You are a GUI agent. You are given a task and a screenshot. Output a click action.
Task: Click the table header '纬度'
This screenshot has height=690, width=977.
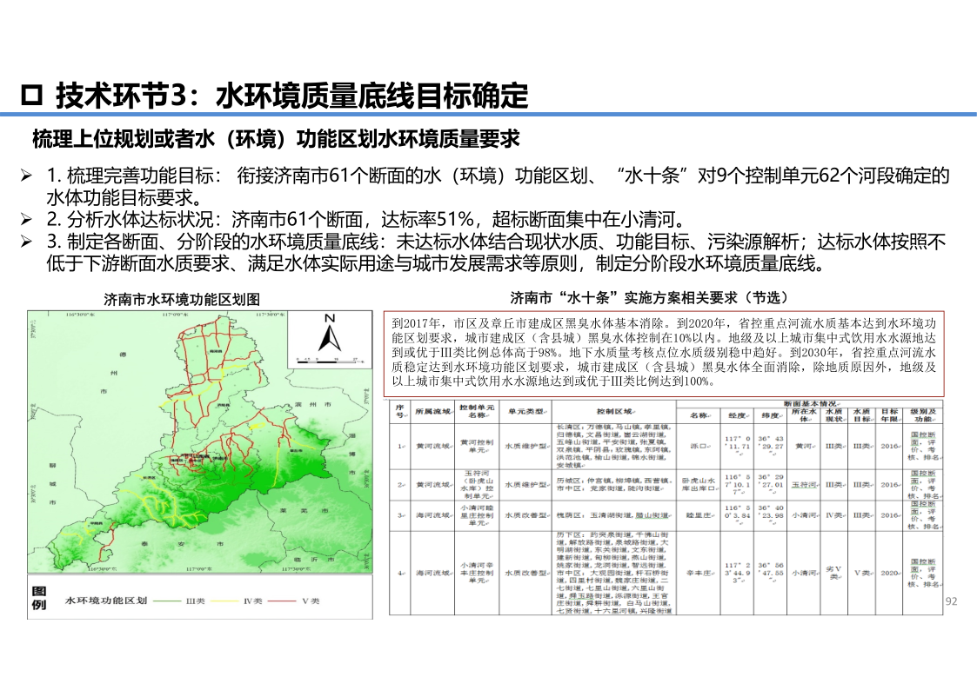770,415
